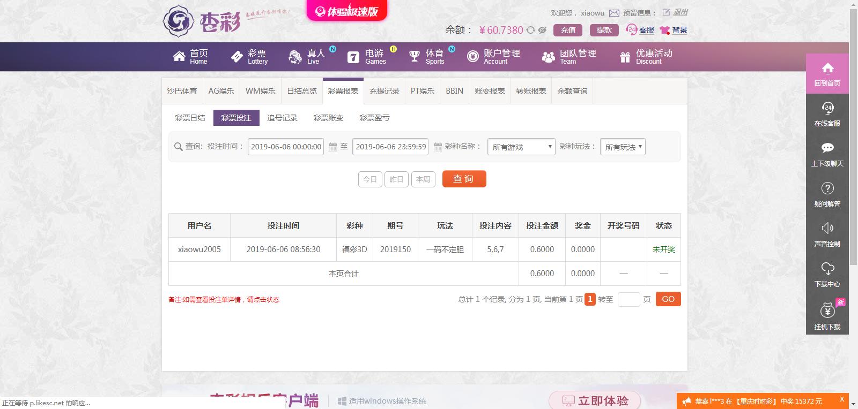Open the 团队管理 Team menu
This screenshot has width=858, height=409.
[569, 56]
